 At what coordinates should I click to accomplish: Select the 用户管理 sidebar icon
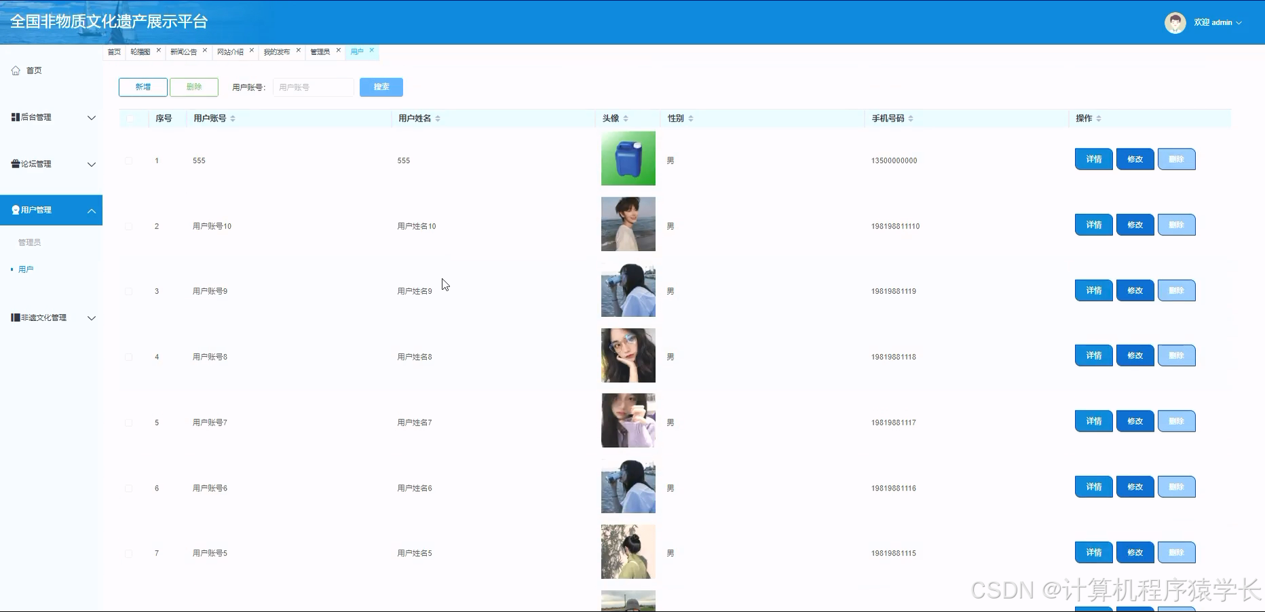tap(15, 210)
